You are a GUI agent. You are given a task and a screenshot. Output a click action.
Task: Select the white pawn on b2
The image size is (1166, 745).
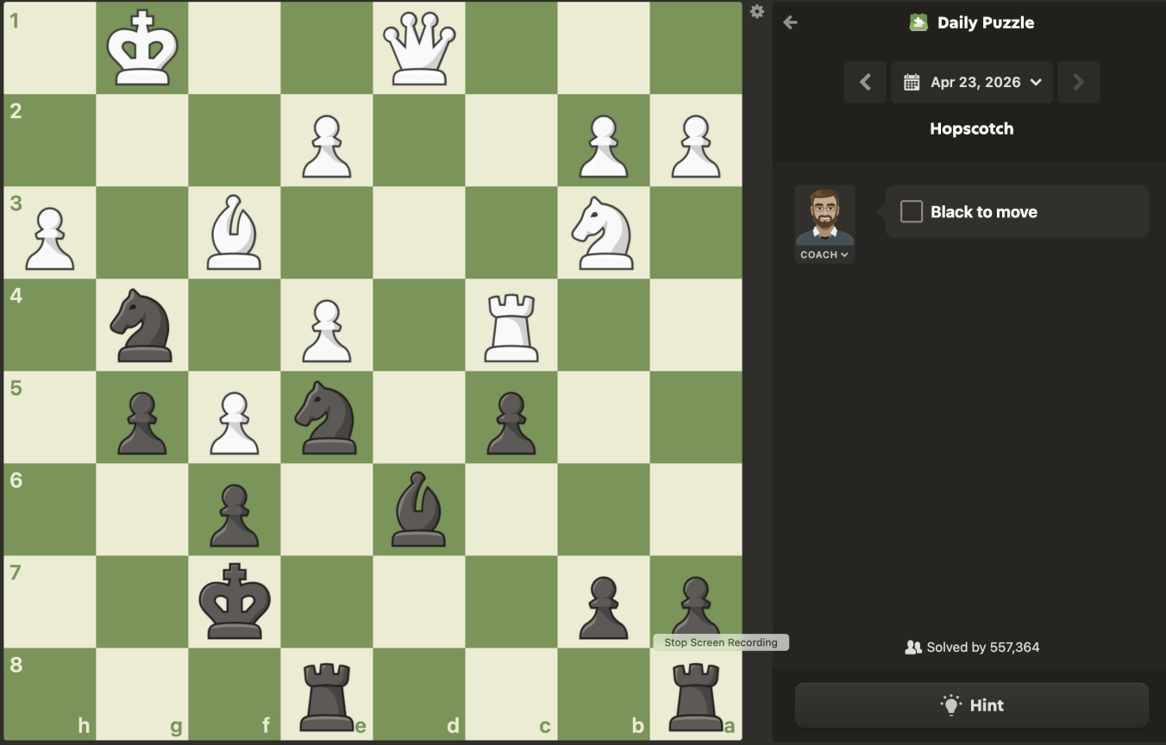(x=604, y=146)
